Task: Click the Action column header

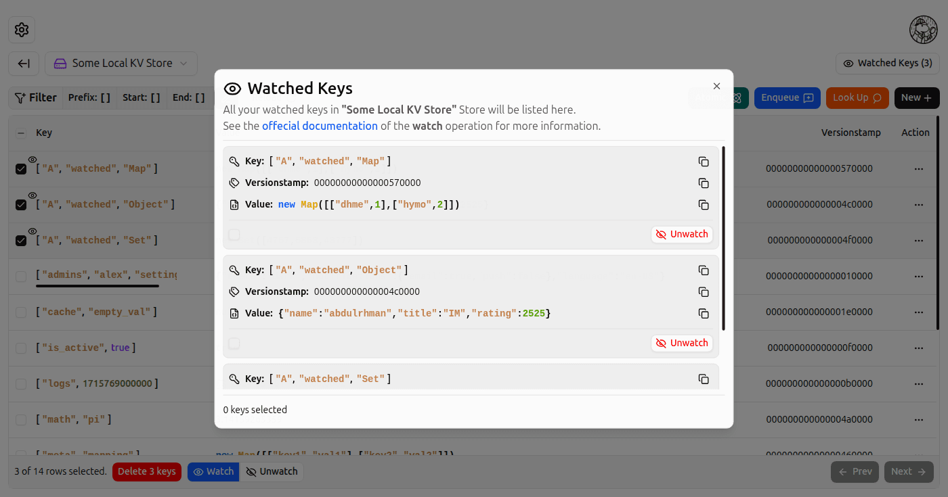Action: (x=915, y=133)
